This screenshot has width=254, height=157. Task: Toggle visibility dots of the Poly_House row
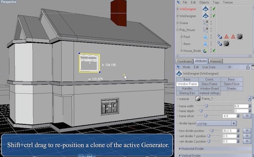[x=211, y=30]
